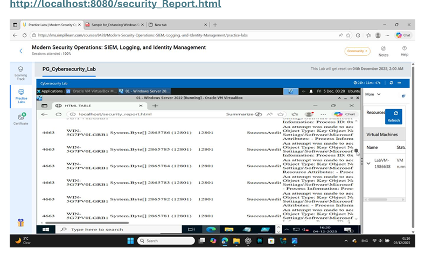Click the Refresh resources button
This screenshot has height=270, width=439.
click(x=394, y=117)
